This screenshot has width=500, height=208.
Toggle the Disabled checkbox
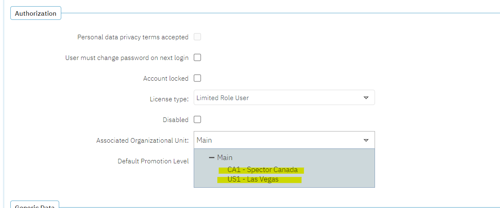pos(197,120)
